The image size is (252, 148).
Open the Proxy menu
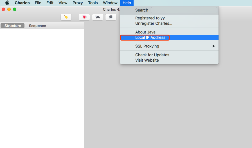[x=78, y=3]
